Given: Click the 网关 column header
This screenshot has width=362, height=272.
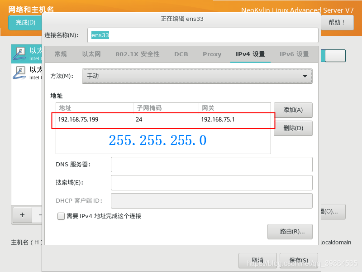Looking at the screenshot, I should pyautogui.click(x=234, y=108).
